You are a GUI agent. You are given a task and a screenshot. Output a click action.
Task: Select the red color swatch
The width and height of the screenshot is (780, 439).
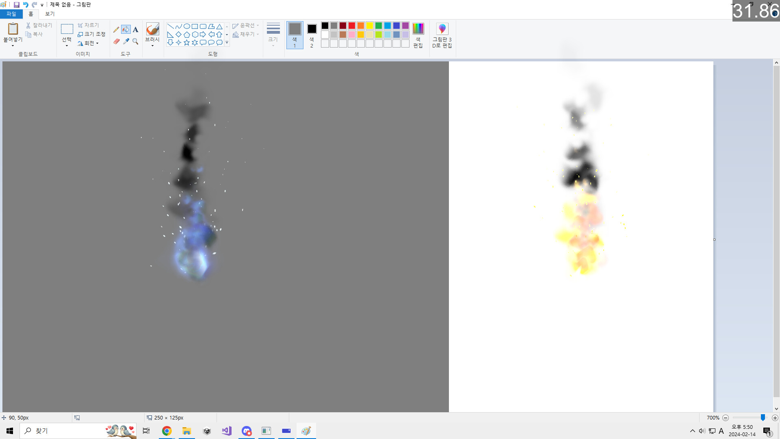click(x=352, y=25)
